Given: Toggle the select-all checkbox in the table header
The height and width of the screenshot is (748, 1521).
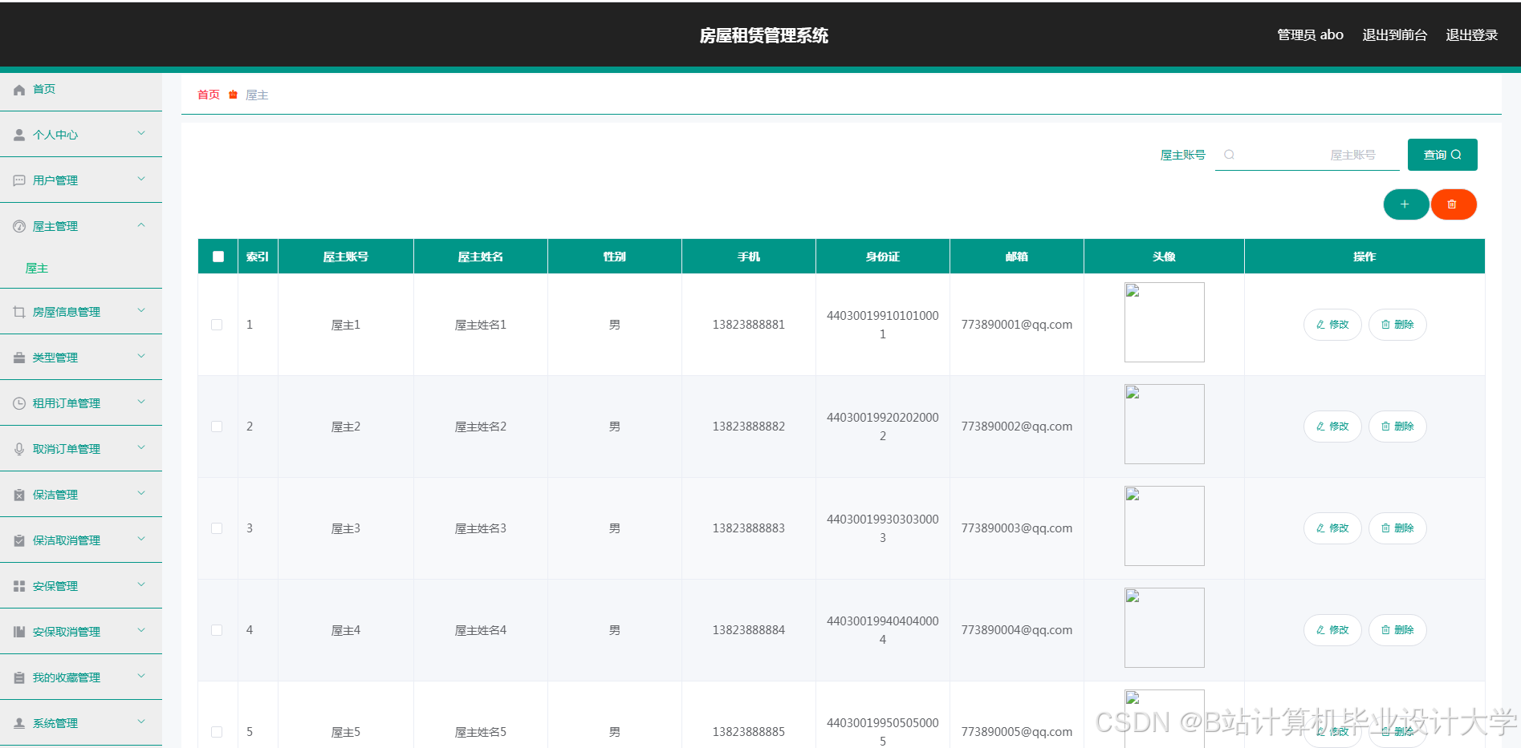Looking at the screenshot, I should (218, 257).
